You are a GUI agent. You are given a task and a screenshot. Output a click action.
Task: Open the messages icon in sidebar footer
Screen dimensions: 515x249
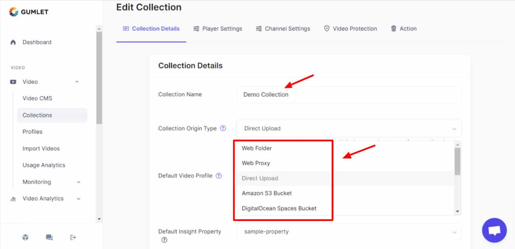coord(49,237)
